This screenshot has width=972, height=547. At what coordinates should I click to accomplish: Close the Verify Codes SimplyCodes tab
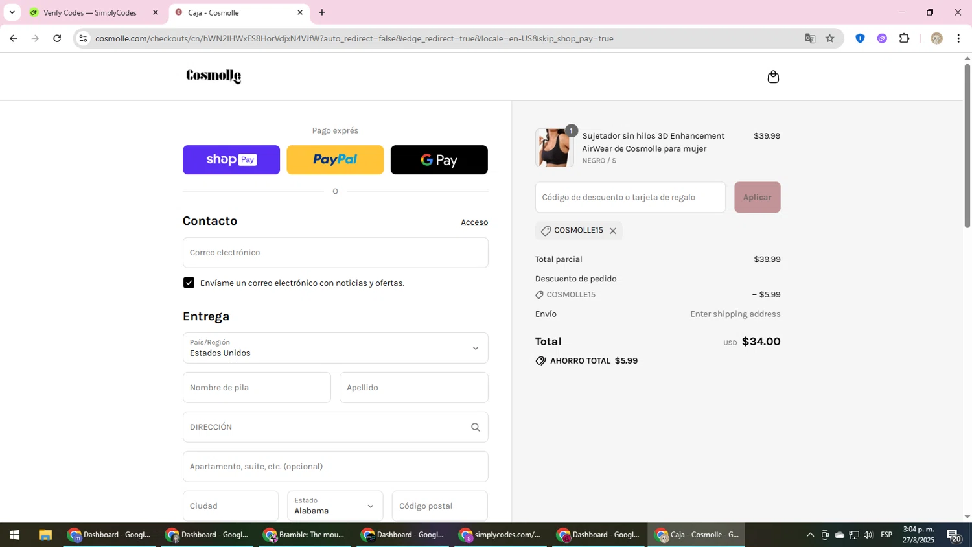[155, 12]
